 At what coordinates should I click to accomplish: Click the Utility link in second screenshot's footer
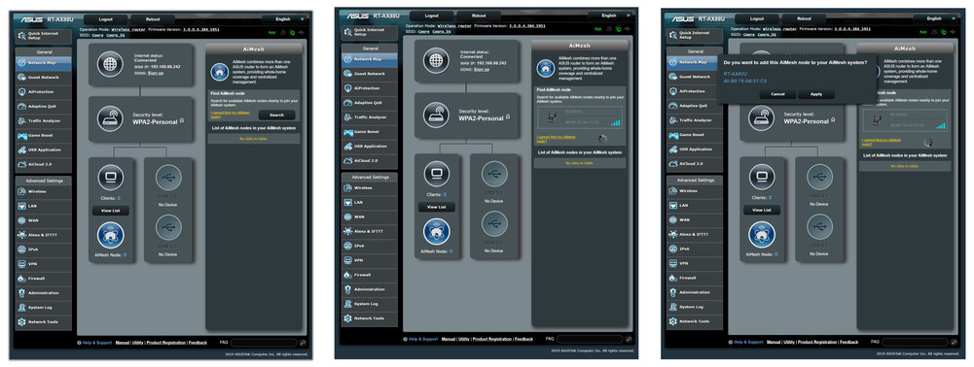point(464,339)
